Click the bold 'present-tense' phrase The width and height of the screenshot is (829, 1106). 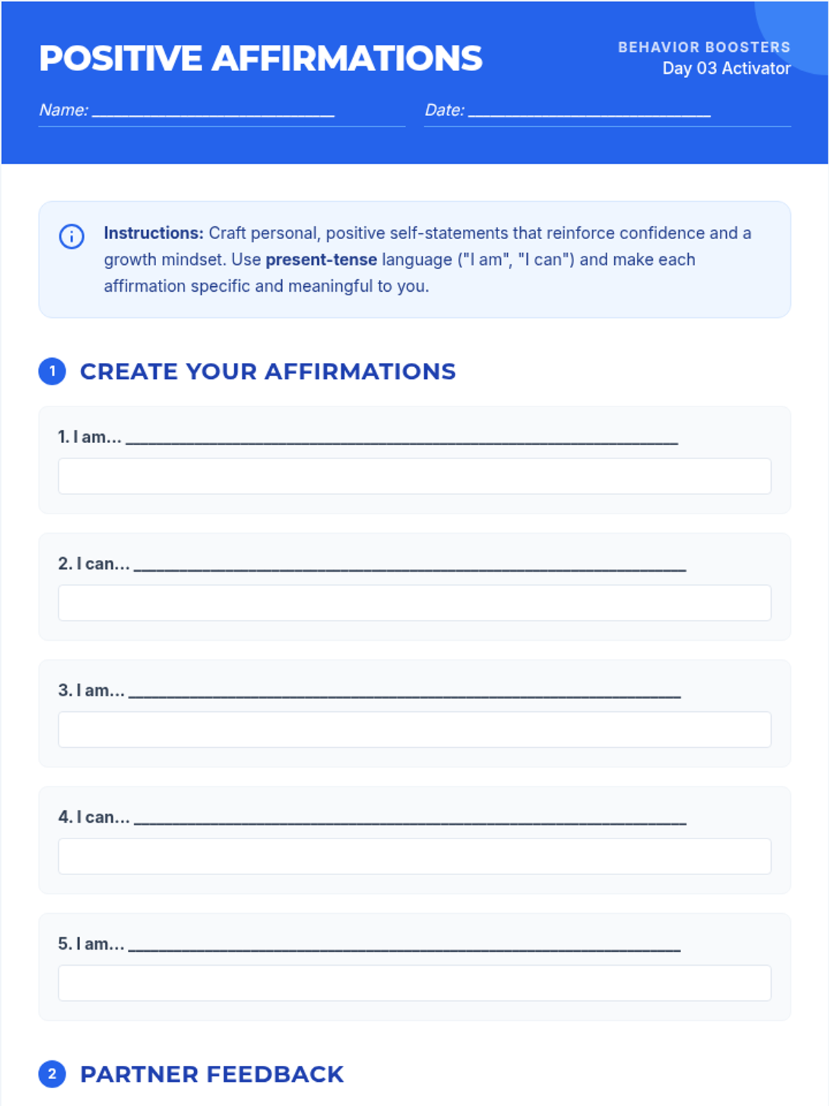[x=321, y=260]
